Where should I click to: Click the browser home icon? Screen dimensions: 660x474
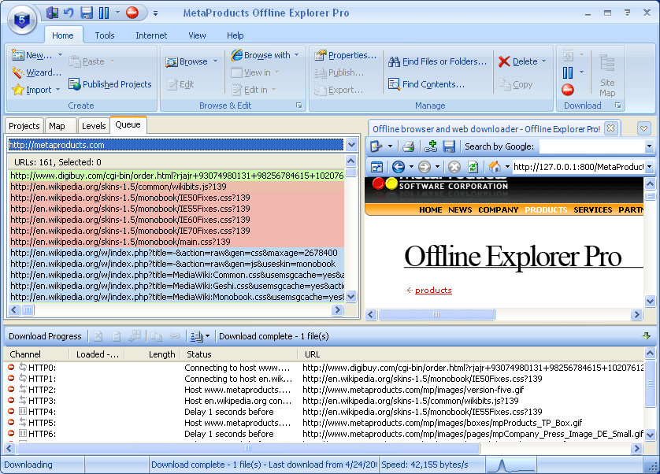(x=495, y=167)
